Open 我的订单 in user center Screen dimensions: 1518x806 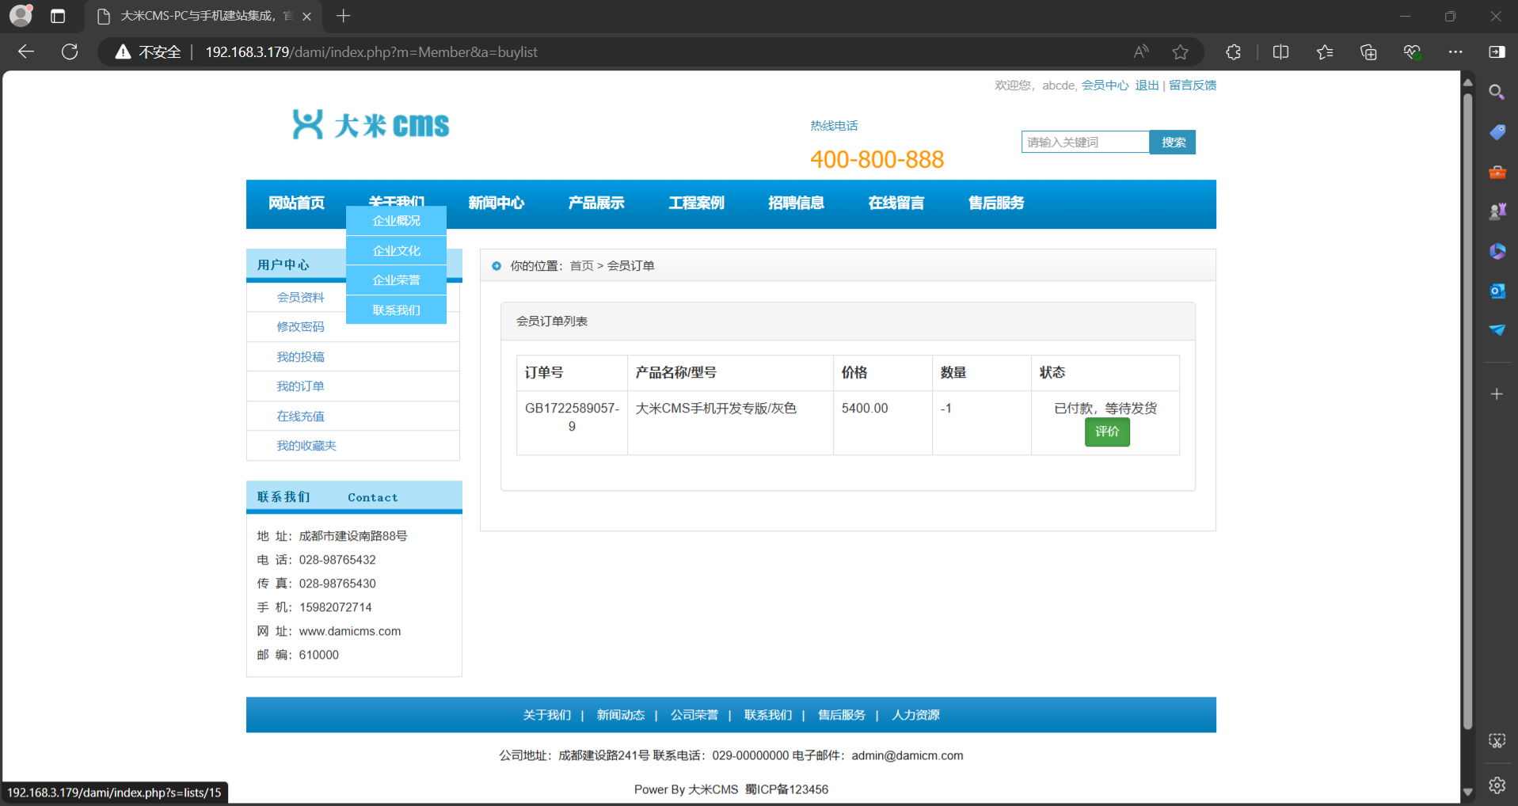(300, 386)
